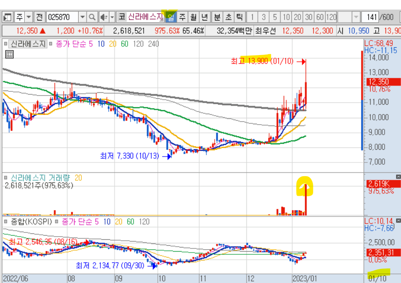Close the volume panel with its x icon
This screenshot has height=283, width=401.
click(398, 177)
